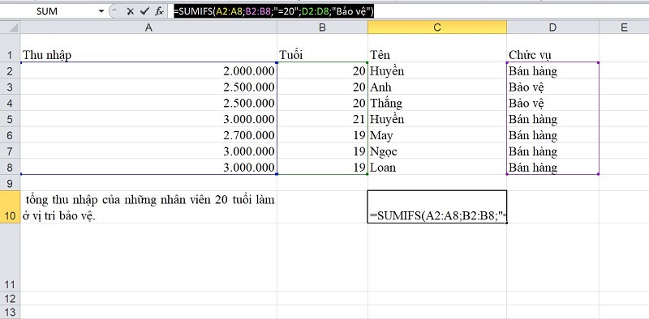Click 'Bán hàng' cell in row 2
Screen dimensions: 649x319
(x=552, y=71)
